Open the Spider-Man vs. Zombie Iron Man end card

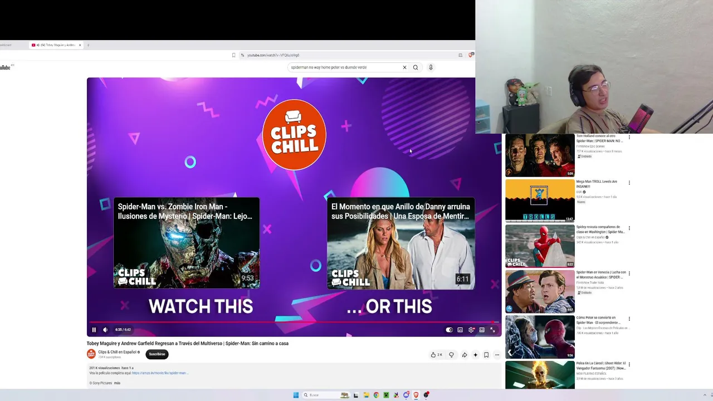187,243
